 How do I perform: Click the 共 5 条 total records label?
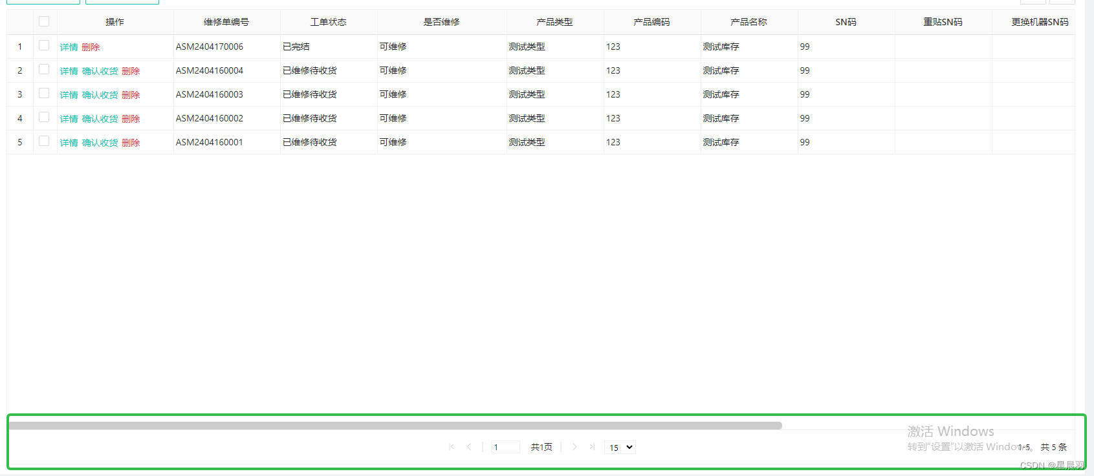tap(1054, 447)
